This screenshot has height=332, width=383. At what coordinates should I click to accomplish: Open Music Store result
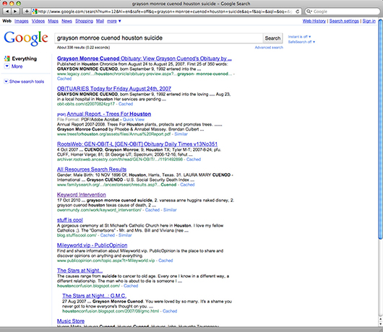pos(71,321)
